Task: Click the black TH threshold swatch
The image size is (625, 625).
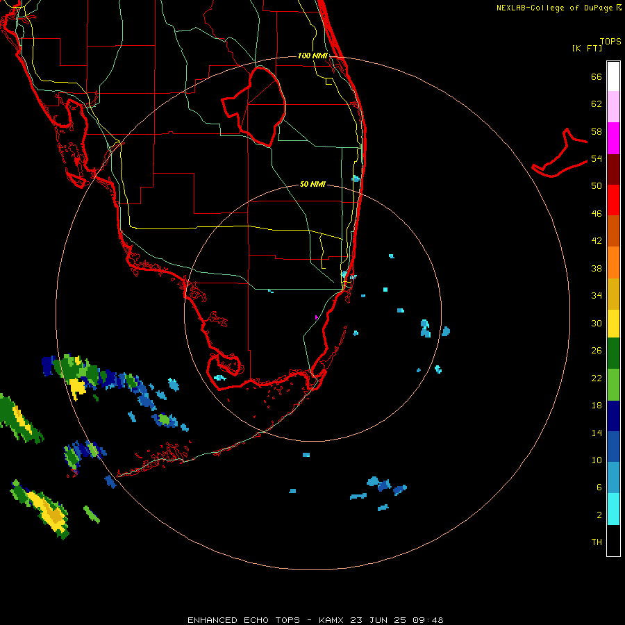Action: coord(613,540)
